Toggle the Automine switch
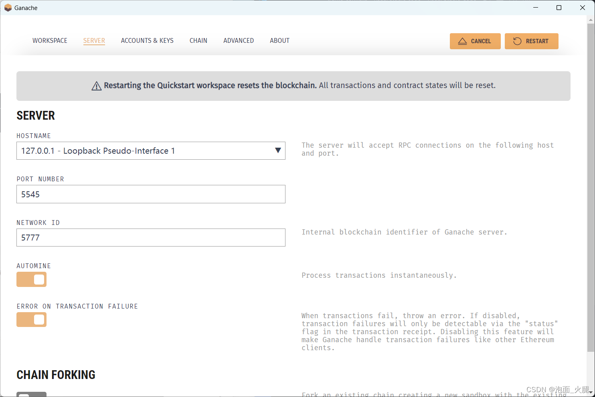This screenshot has width=595, height=397. (x=31, y=279)
